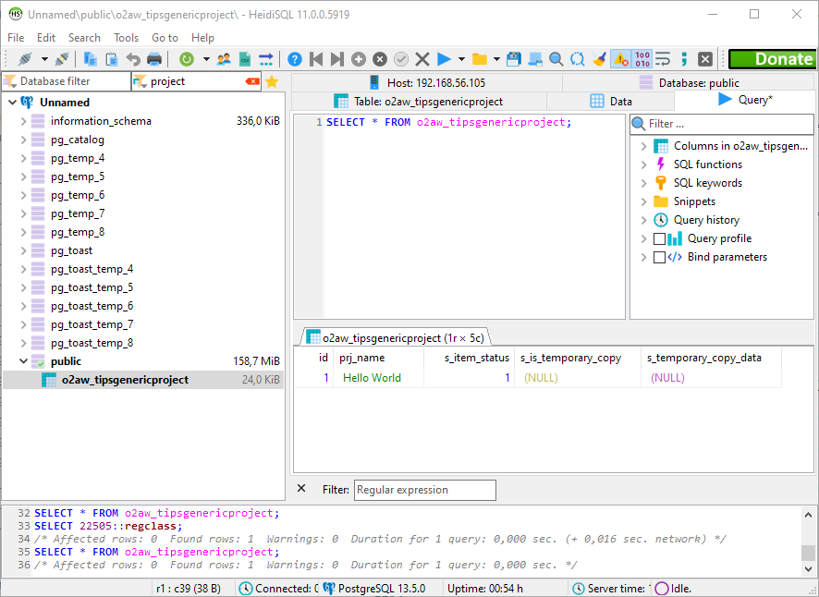Click the o2aw_tipsgenericproject result tab
Image resolution: width=819 pixels, height=597 pixels.
click(x=396, y=338)
